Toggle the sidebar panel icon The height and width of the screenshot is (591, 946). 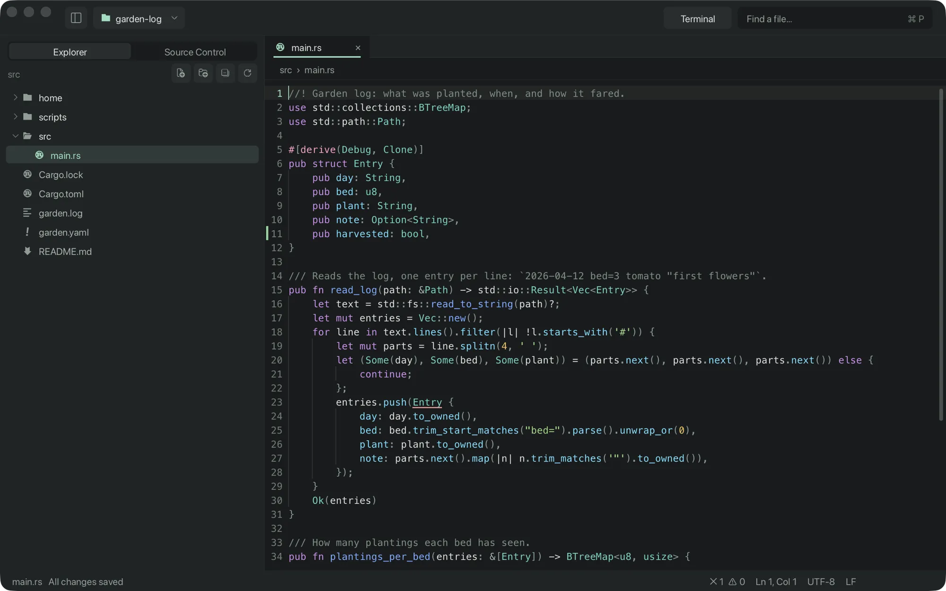76,18
